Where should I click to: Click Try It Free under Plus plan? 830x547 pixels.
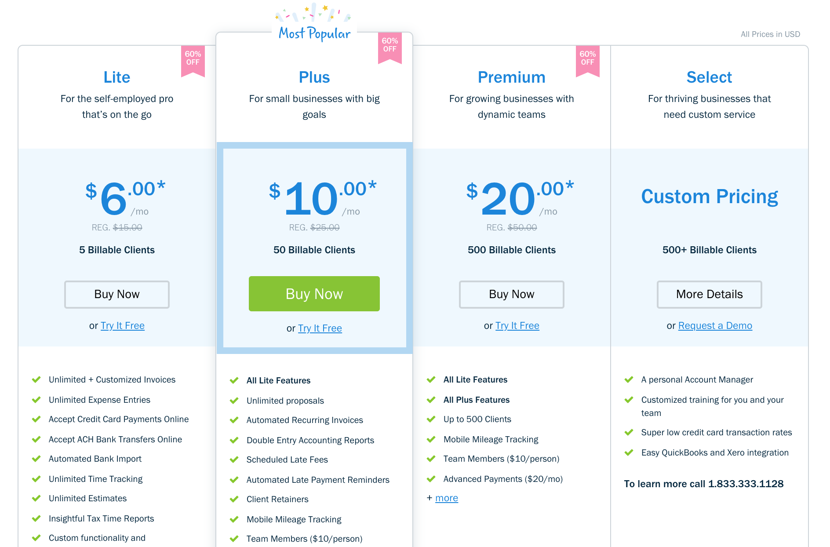[320, 328]
